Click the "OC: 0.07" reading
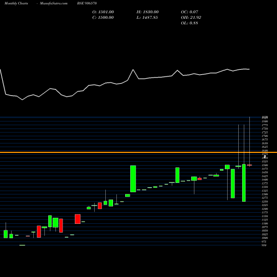Screen dimensions: 277x277 pyautogui.click(x=189, y=12)
